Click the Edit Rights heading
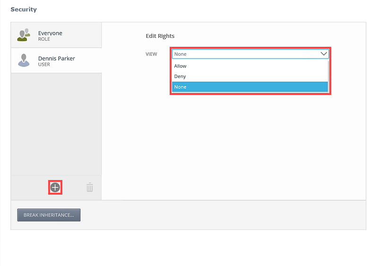The image size is (378, 266). [x=160, y=36]
